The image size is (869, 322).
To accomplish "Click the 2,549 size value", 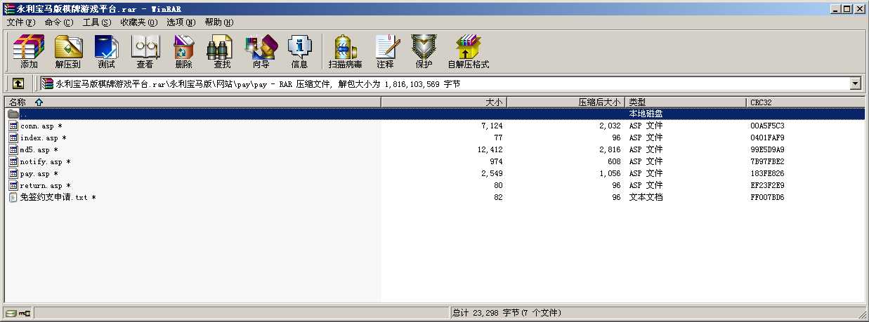I will point(492,174).
